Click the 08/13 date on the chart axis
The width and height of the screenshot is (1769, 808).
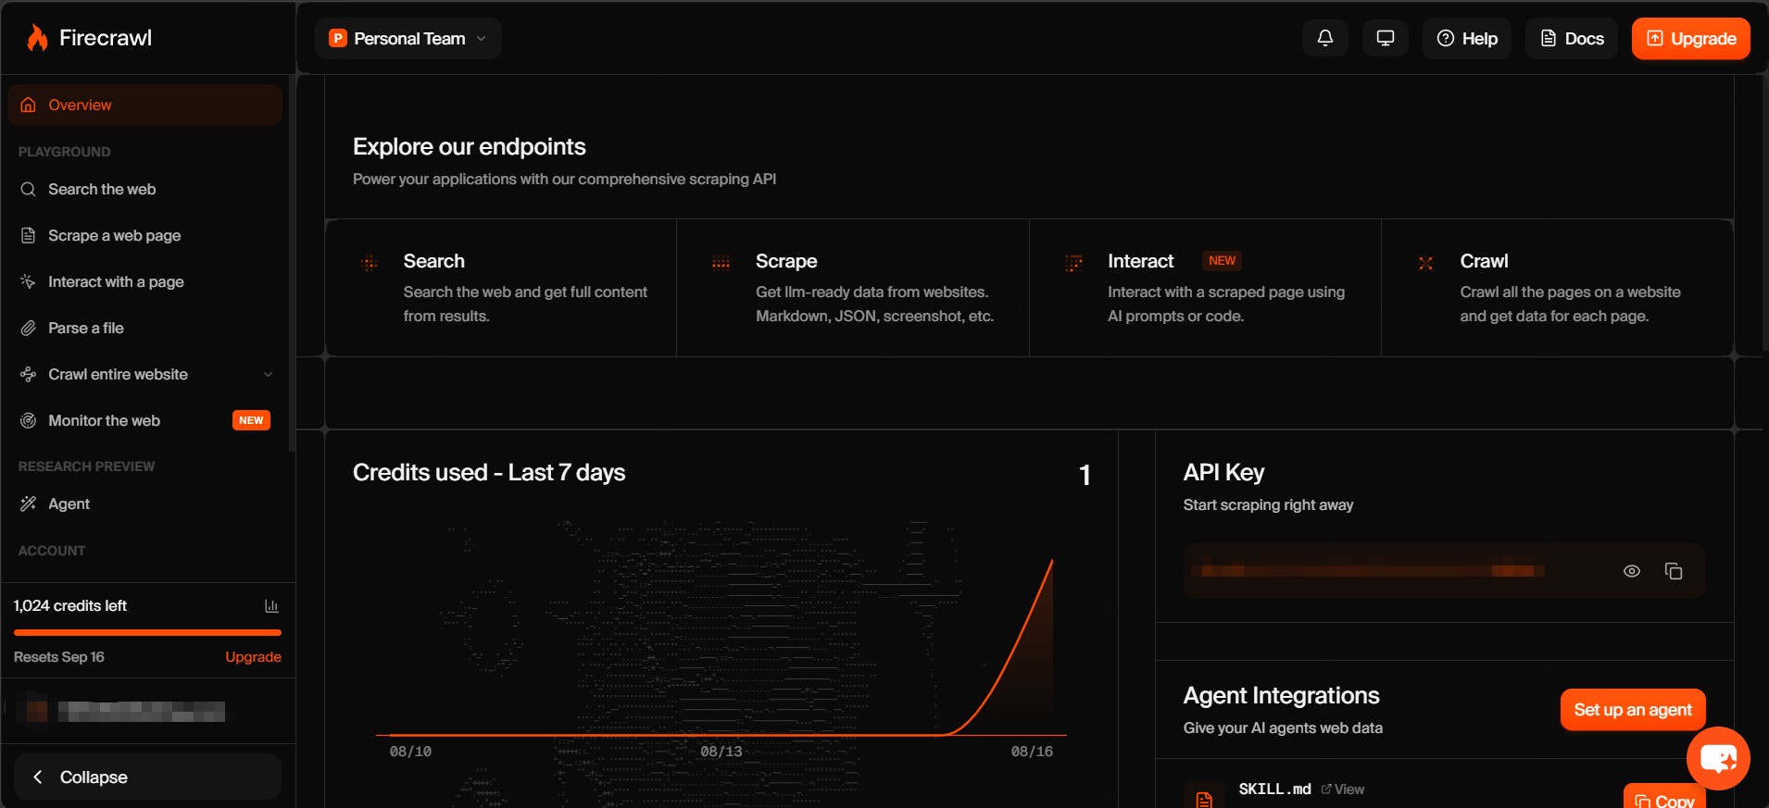(721, 752)
